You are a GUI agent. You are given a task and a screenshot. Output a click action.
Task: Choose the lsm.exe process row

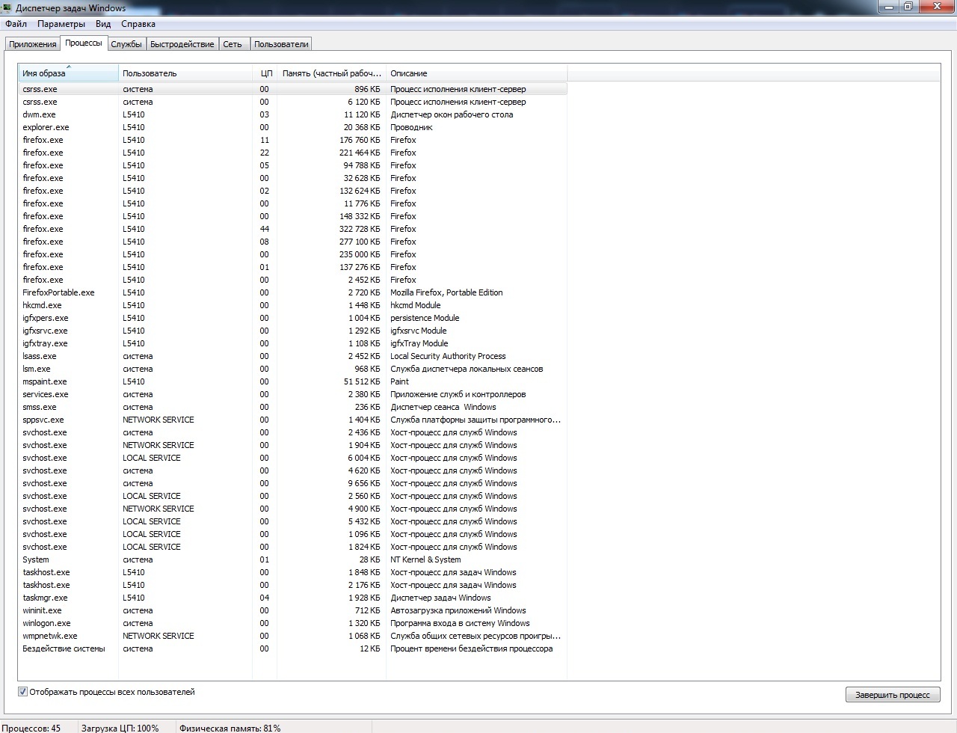(292, 369)
